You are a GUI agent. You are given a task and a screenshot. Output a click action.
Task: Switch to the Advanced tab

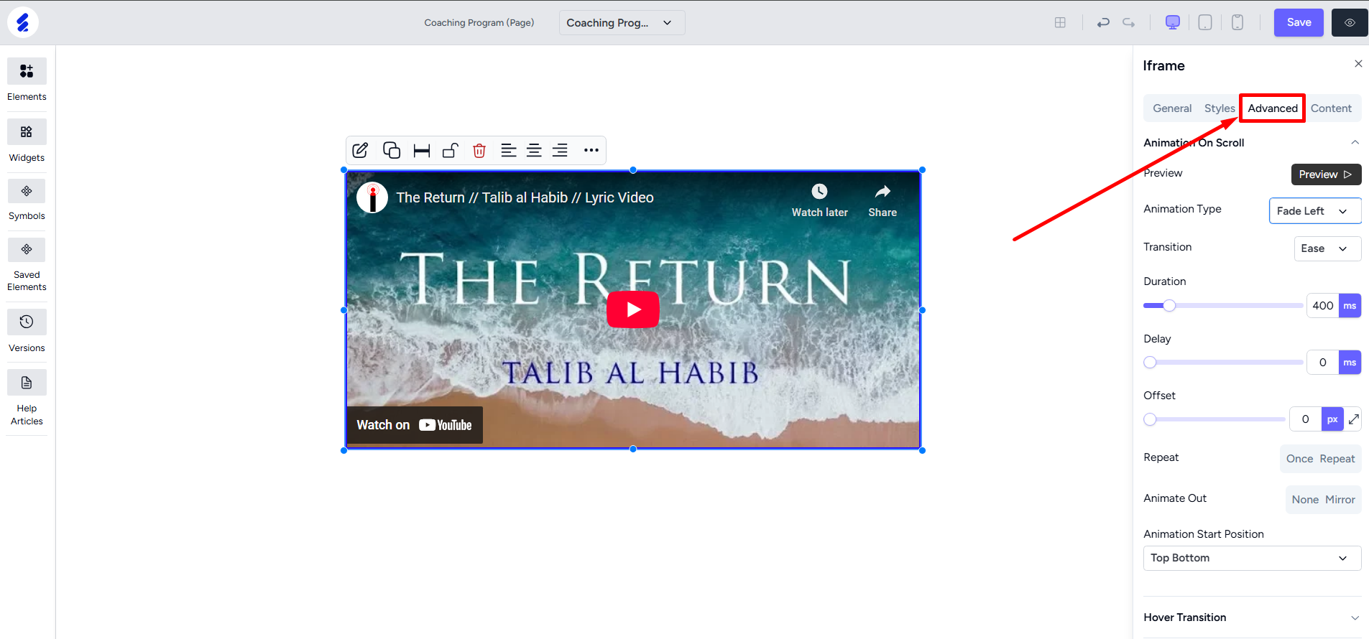click(1273, 108)
